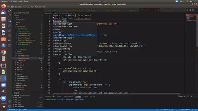Open the Terminal menu in menu bar

point(38,7)
